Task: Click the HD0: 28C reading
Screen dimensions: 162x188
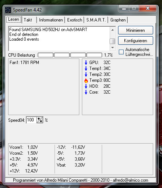Action: (100, 86)
